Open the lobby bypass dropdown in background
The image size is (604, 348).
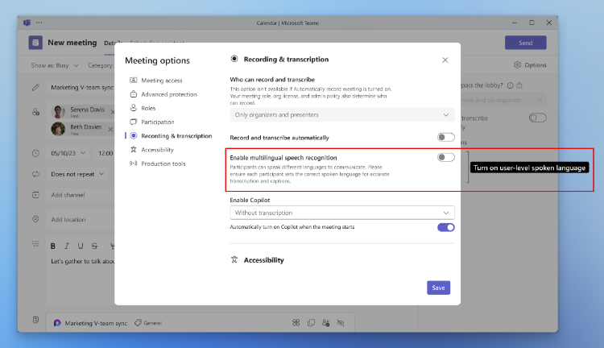503,100
